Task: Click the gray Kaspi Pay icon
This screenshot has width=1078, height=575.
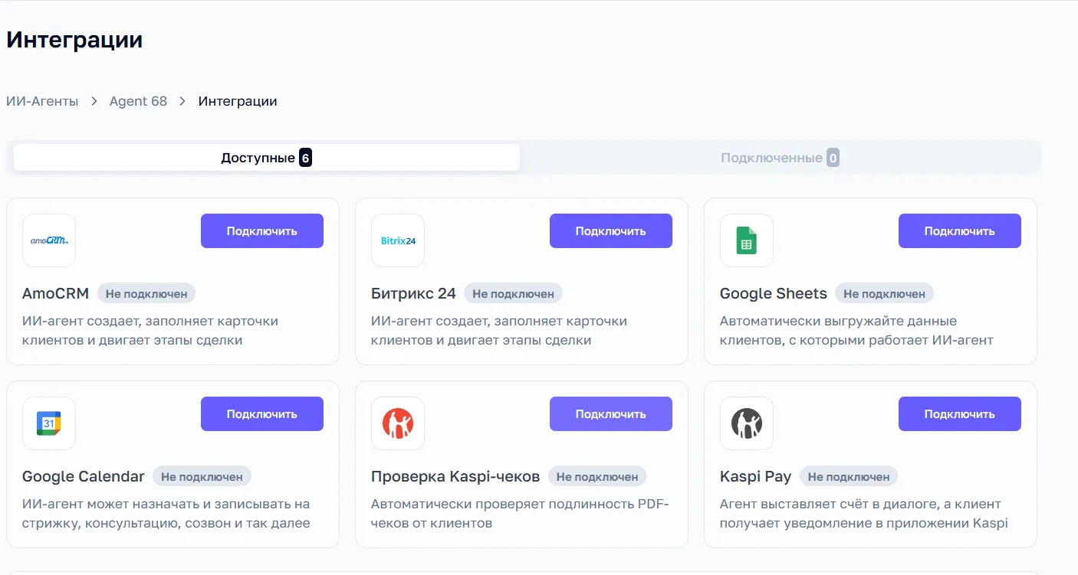Action: (x=747, y=423)
